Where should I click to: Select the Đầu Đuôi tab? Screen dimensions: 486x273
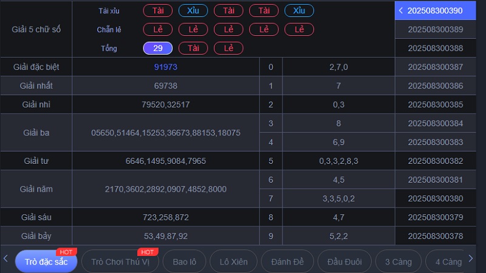pos(344,262)
